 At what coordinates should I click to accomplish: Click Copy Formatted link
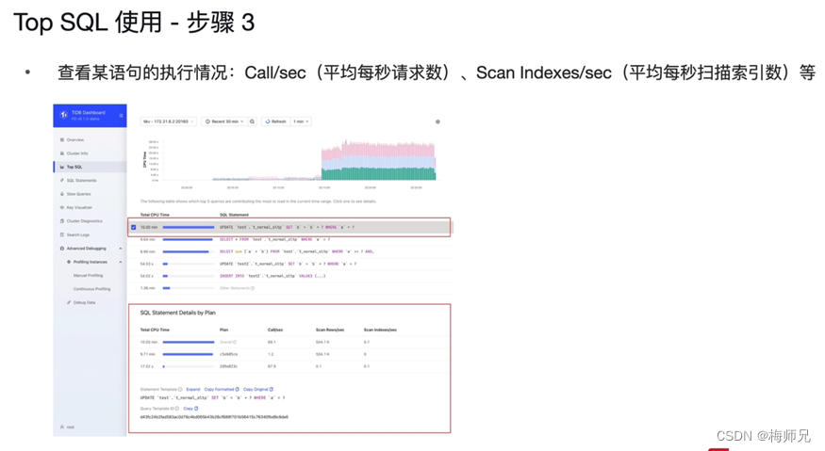222,390
